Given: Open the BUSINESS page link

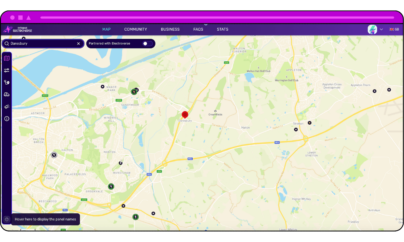Looking at the screenshot, I should click(170, 29).
